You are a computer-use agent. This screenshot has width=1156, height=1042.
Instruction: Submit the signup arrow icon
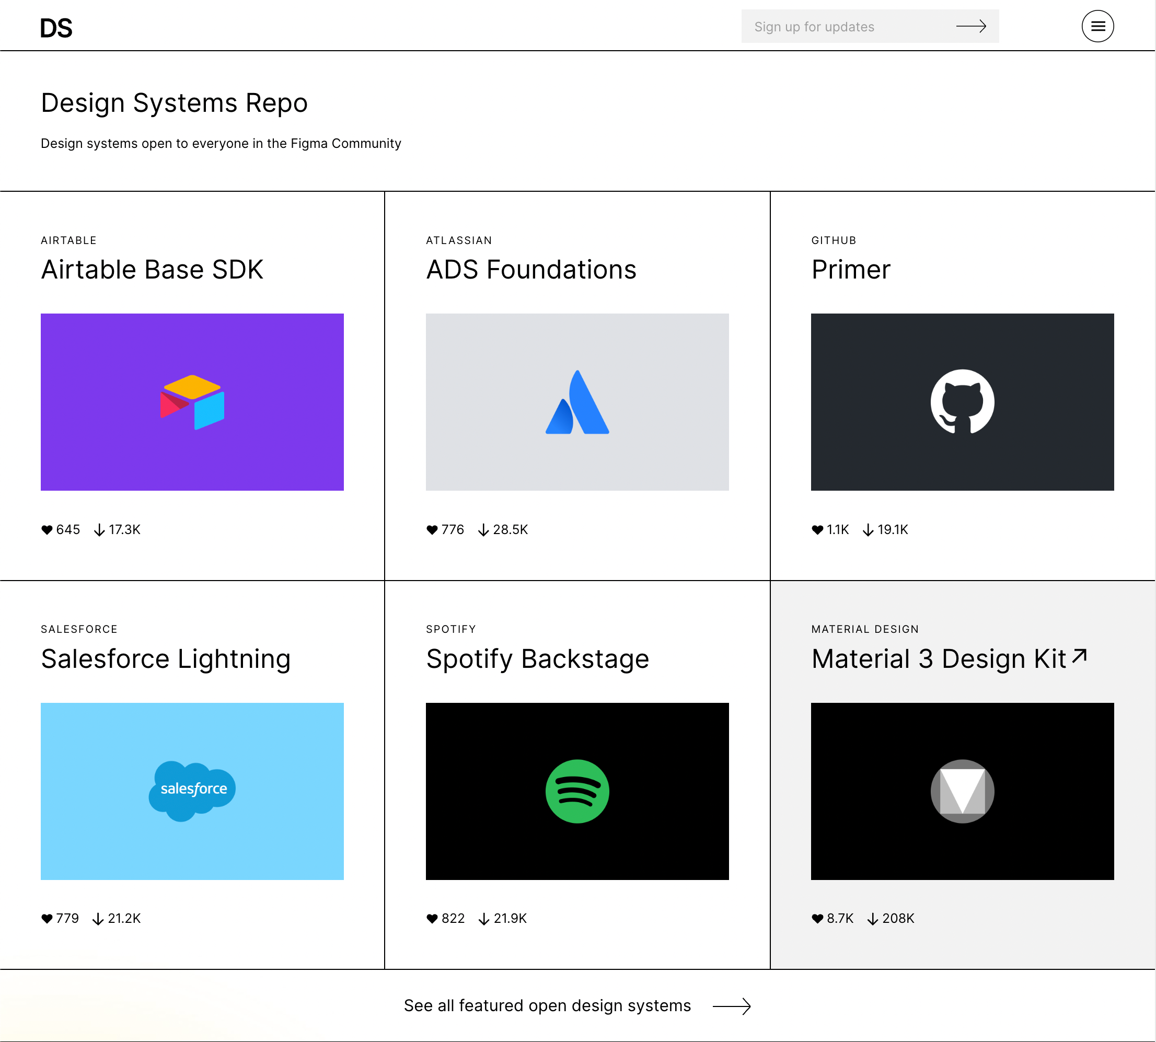coord(970,26)
